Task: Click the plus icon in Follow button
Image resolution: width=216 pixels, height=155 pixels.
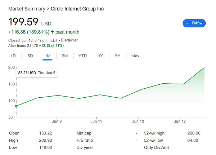Action: point(188,23)
